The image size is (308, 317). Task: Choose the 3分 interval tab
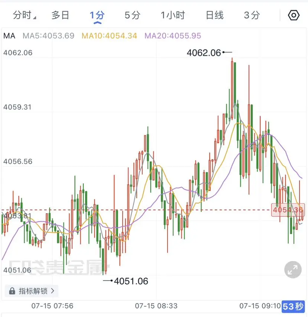point(252,15)
